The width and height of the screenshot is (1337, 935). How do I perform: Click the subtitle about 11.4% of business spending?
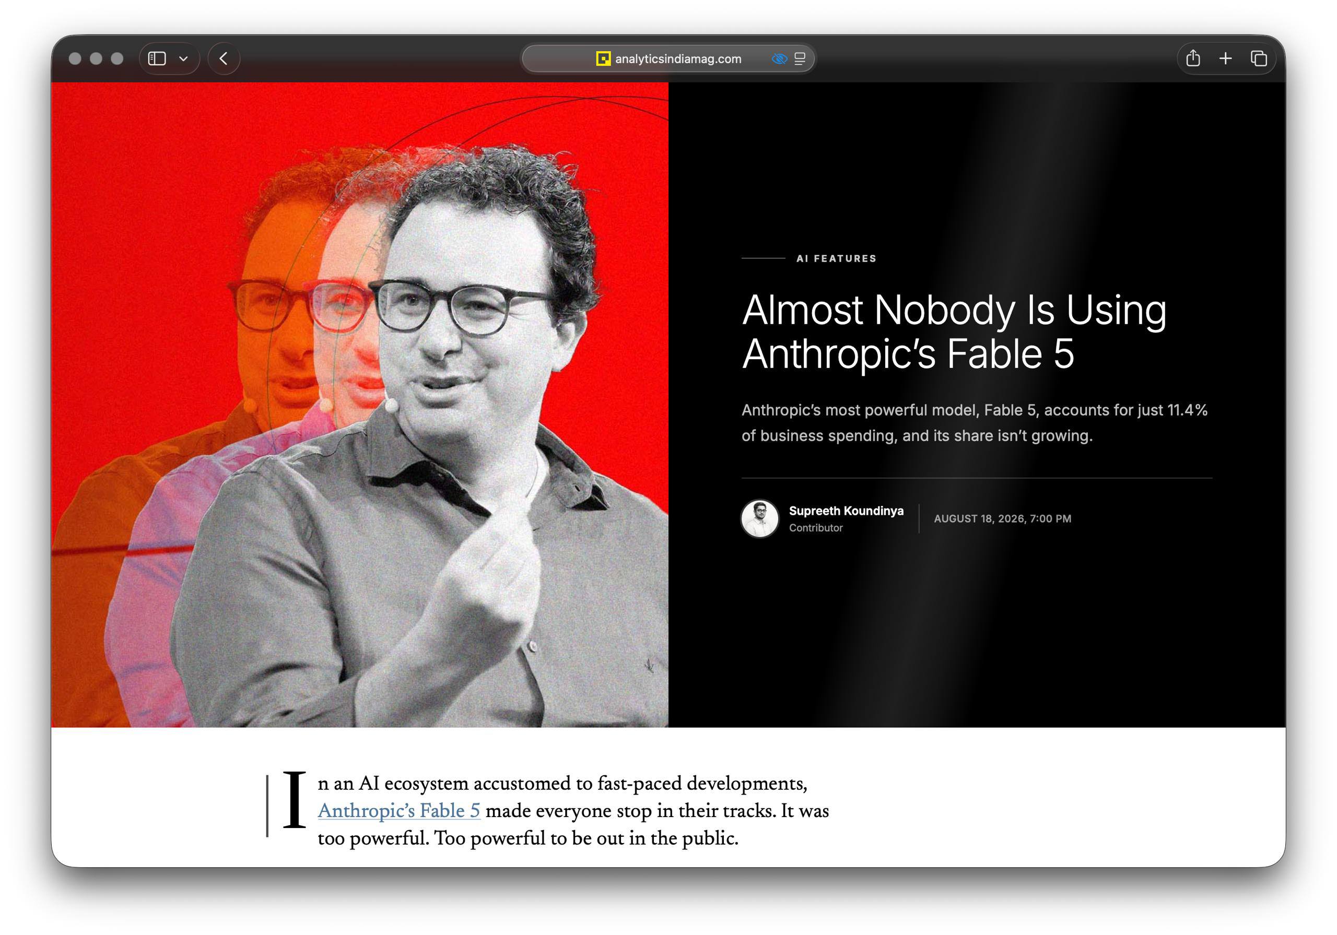click(x=974, y=423)
